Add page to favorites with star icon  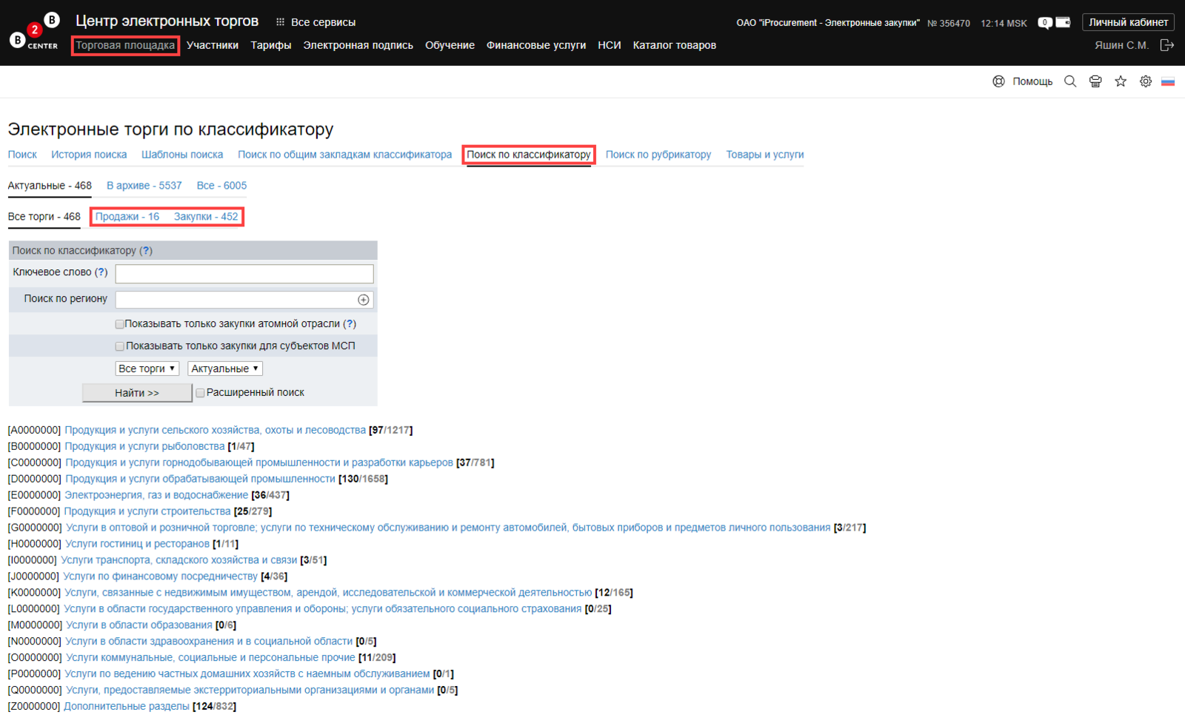click(x=1121, y=81)
